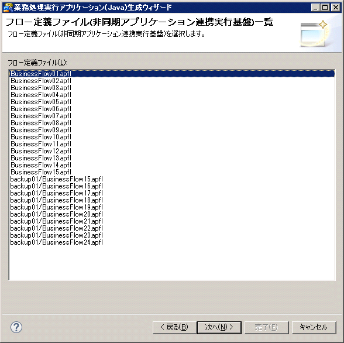Select BusinessFlow05.apfl in the list

[x=172, y=102]
